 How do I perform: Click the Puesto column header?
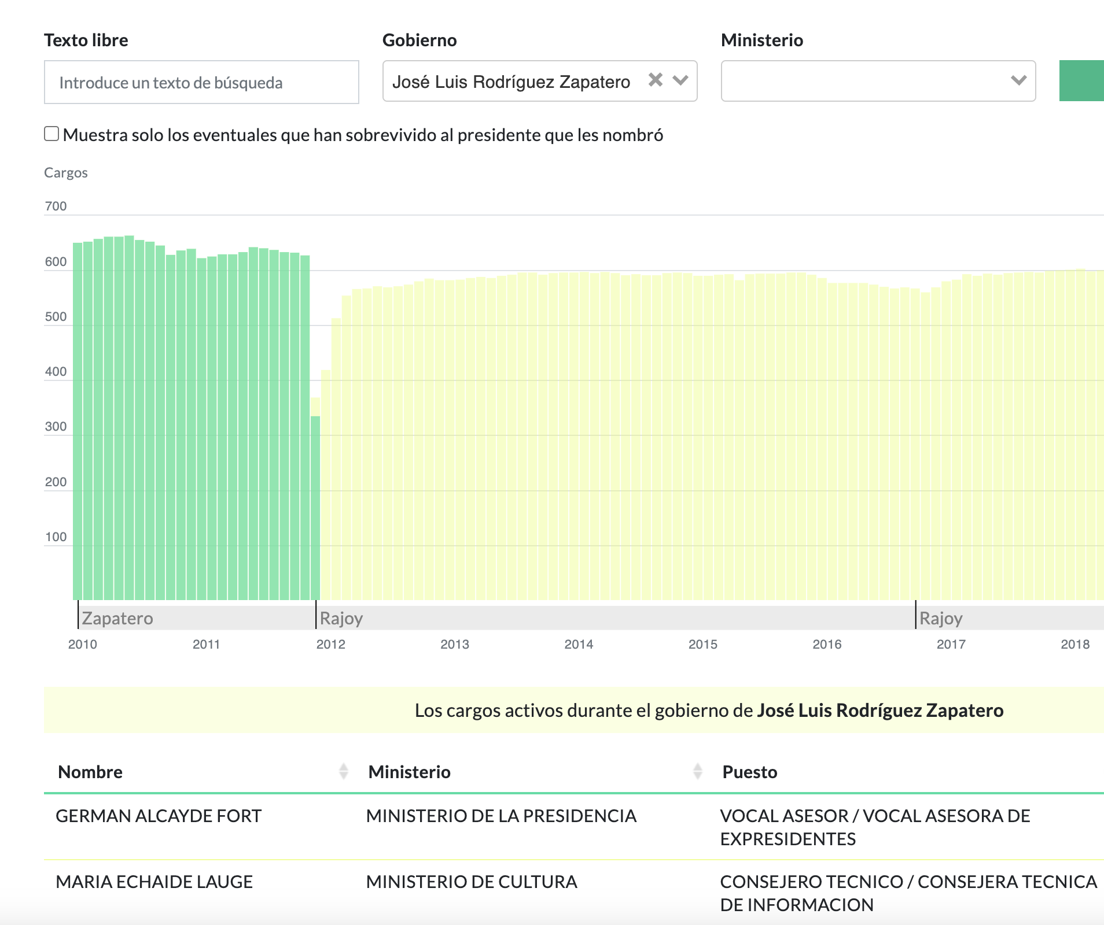[x=749, y=772]
